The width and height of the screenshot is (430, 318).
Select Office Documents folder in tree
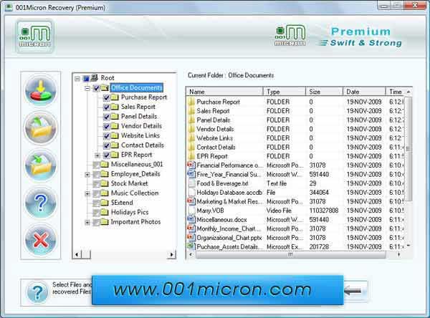click(x=137, y=87)
